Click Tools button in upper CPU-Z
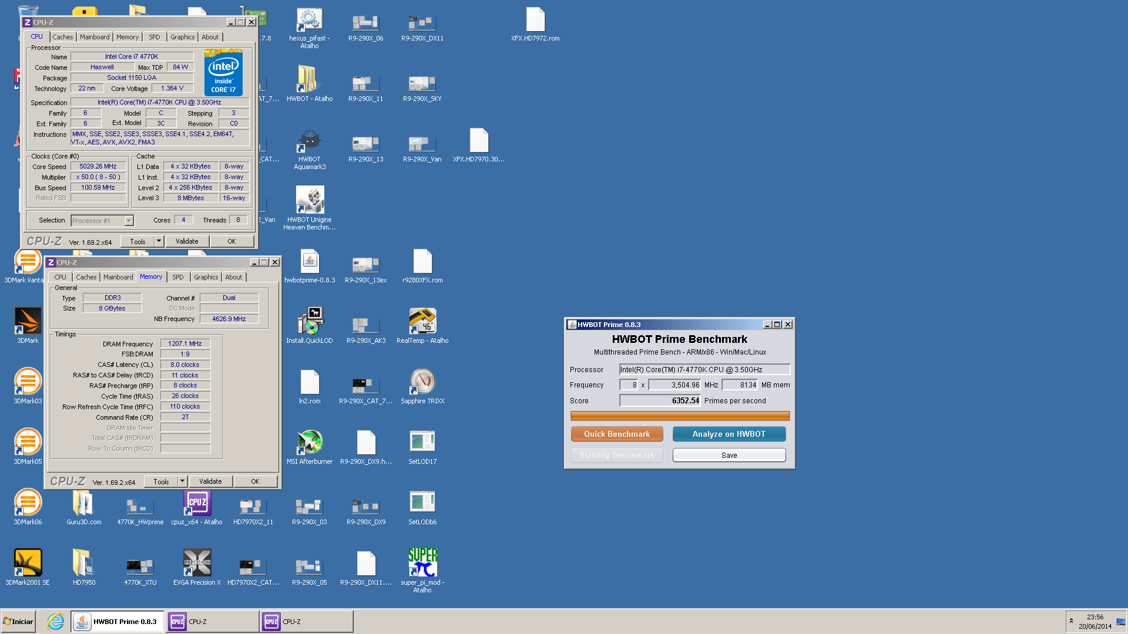 click(x=137, y=241)
